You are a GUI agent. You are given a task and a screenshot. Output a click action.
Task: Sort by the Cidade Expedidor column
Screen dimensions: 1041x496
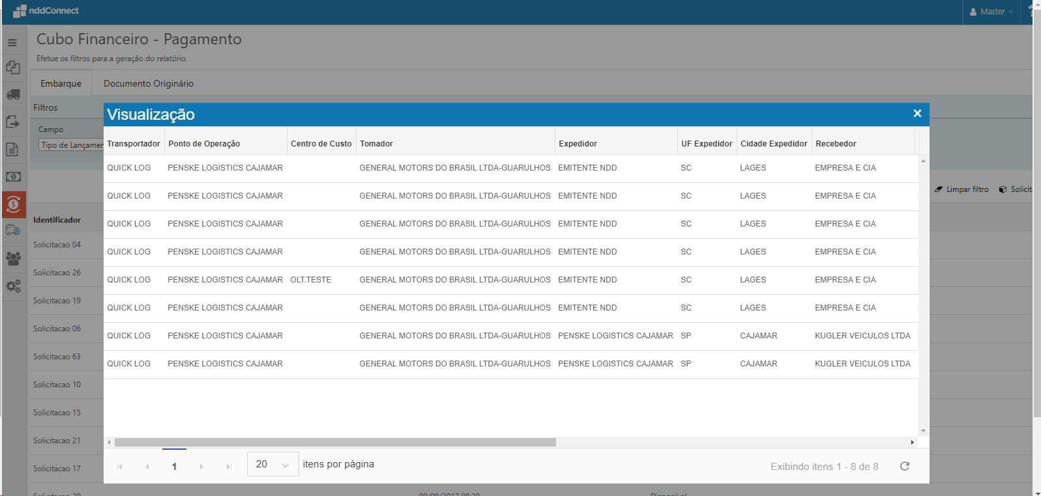coord(774,144)
